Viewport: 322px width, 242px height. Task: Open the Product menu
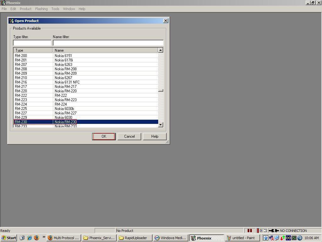pos(26,9)
